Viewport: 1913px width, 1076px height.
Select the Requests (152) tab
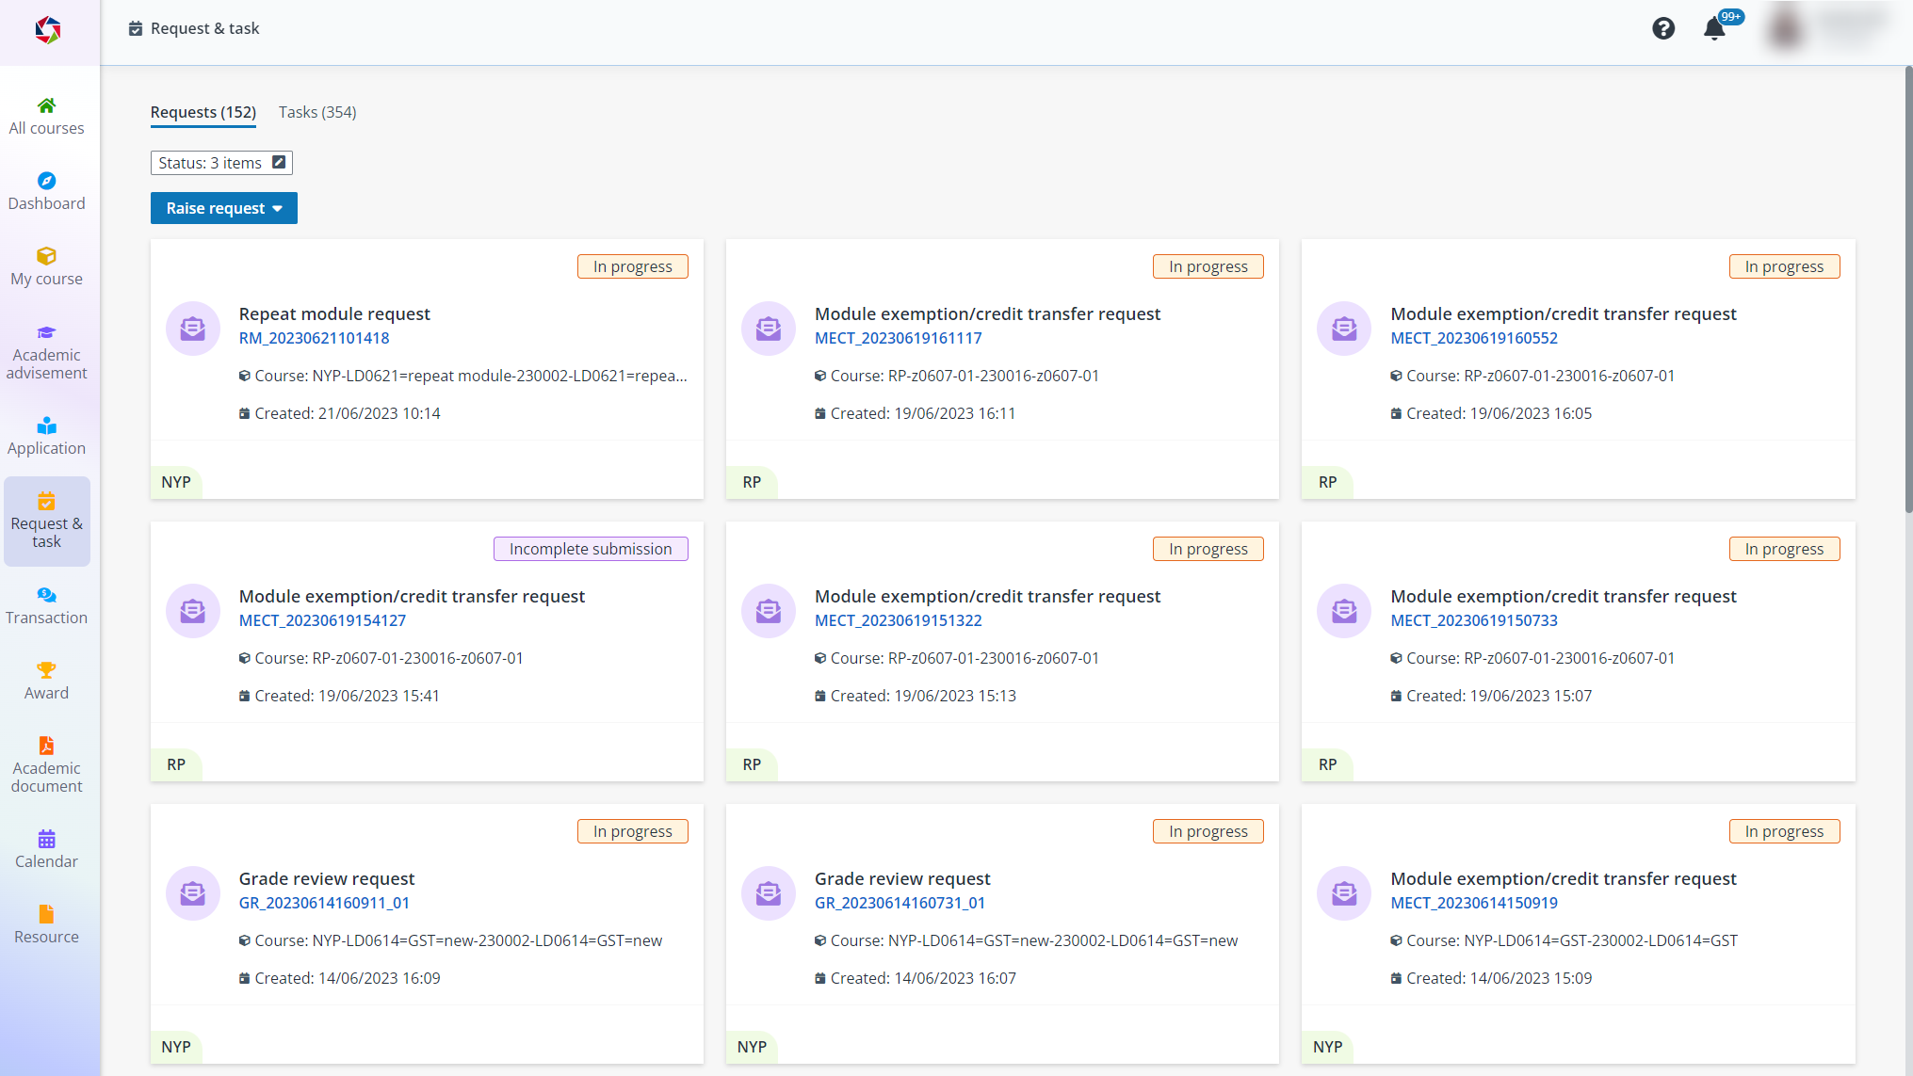coord(203,112)
